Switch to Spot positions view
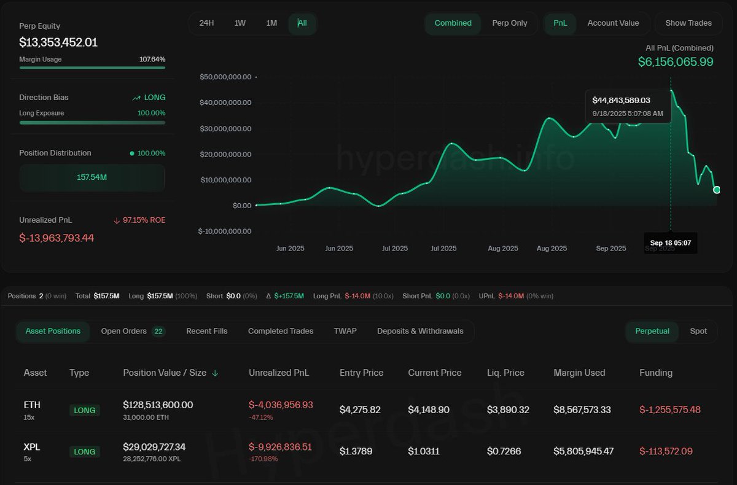The width and height of the screenshot is (737, 485). pos(698,331)
